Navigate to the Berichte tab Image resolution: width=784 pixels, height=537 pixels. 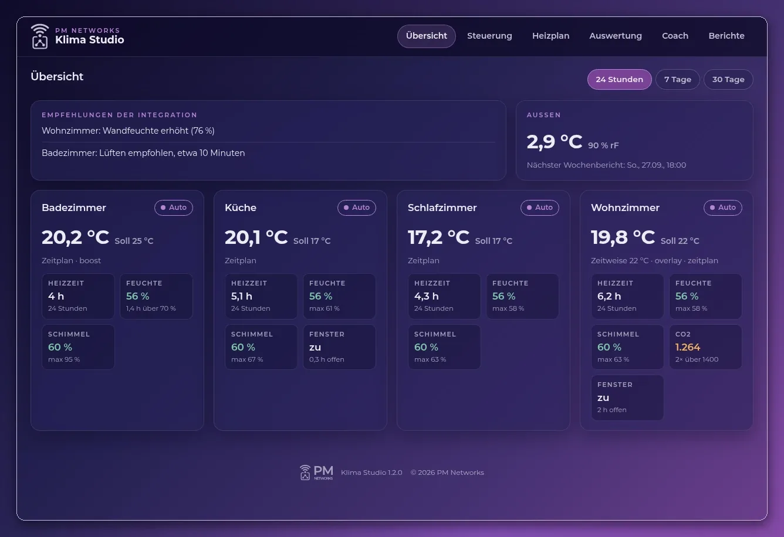[x=726, y=36]
